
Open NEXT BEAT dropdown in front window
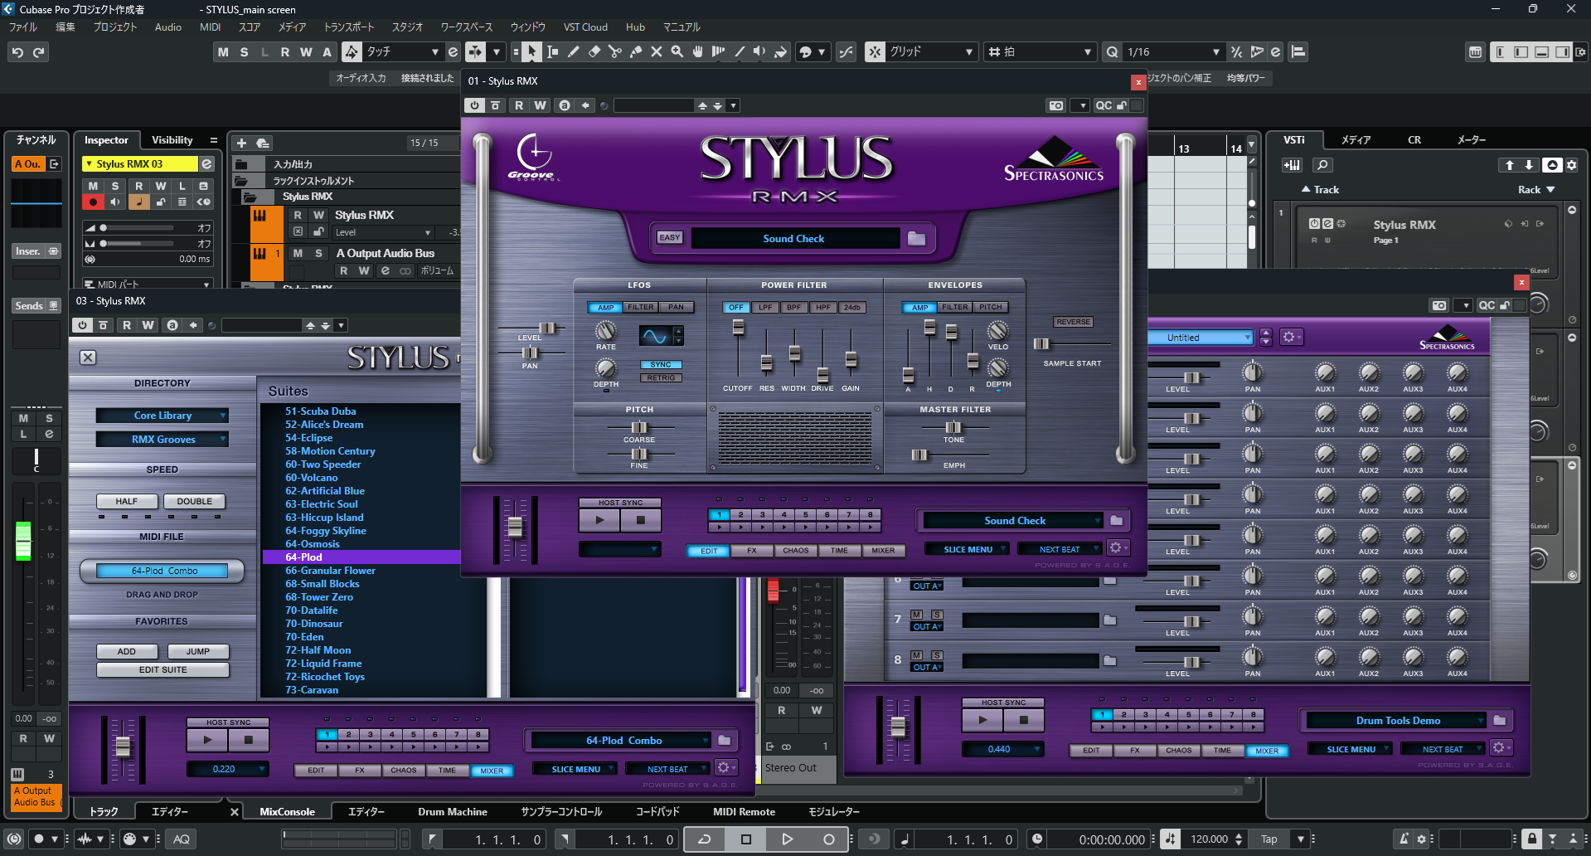coord(1060,549)
